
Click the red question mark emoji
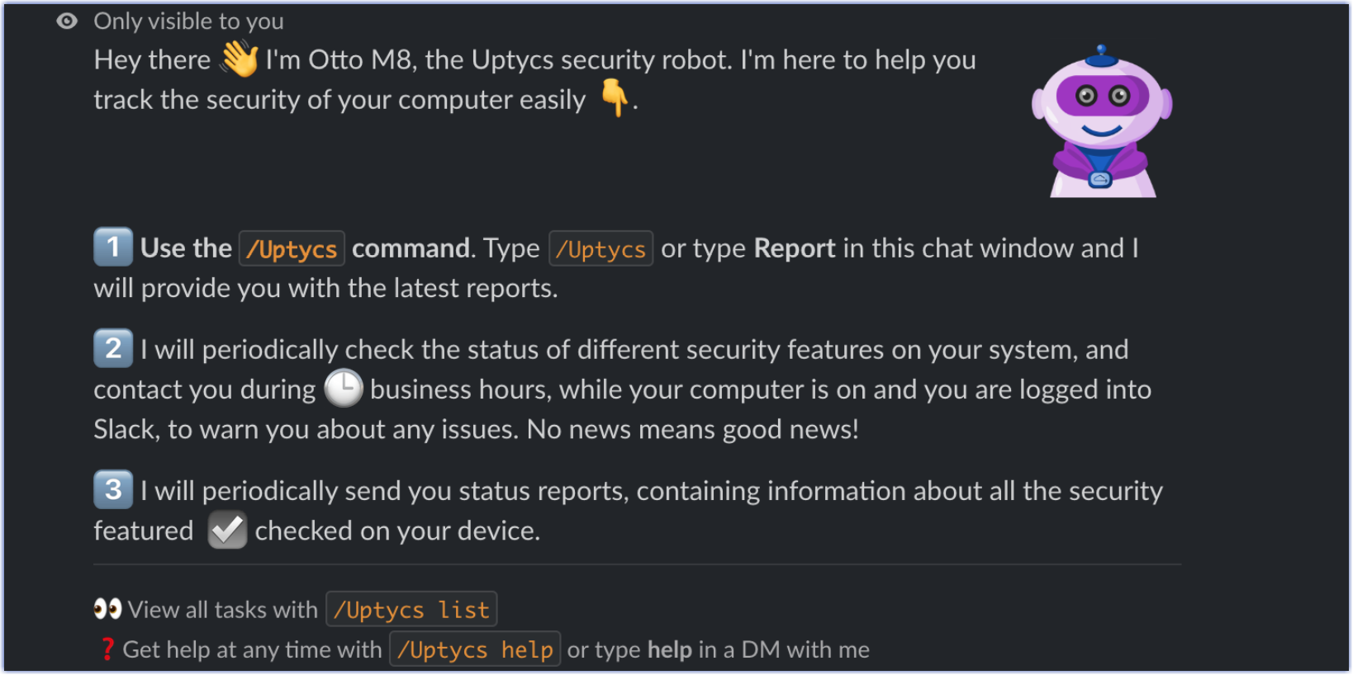click(x=107, y=649)
